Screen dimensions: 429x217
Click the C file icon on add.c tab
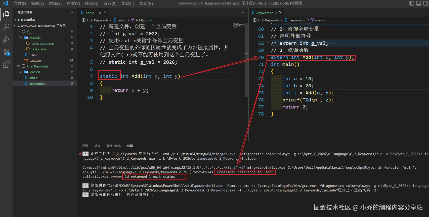point(82,12)
